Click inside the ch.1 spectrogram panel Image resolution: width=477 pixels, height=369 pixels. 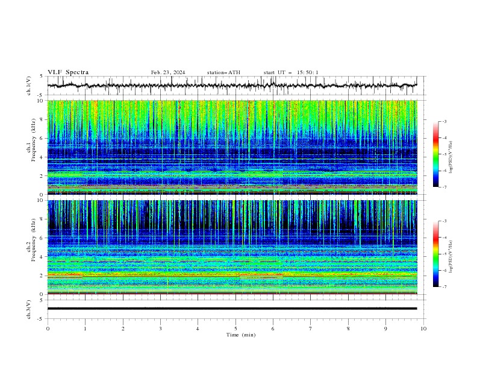point(232,147)
